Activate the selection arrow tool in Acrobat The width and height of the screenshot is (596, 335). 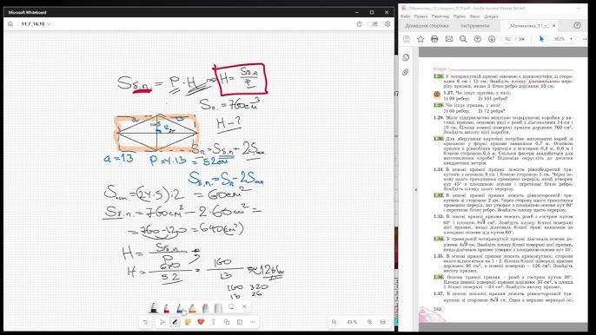pyautogui.click(x=541, y=39)
